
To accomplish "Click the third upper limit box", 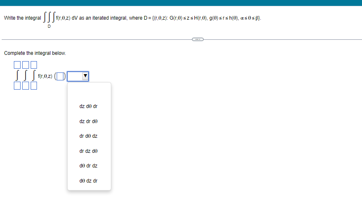I will coord(34,65).
